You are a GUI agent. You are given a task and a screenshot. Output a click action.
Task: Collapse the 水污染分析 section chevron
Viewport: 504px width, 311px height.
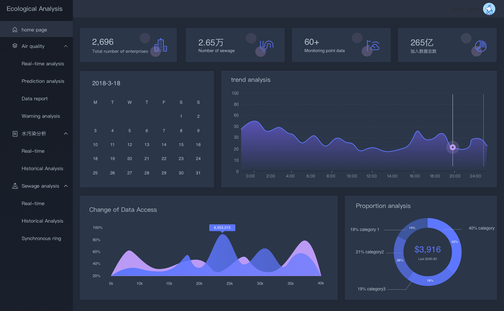65,134
